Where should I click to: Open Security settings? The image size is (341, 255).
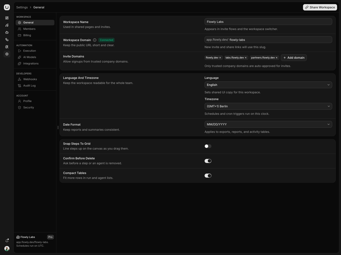[x=35, y=108]
